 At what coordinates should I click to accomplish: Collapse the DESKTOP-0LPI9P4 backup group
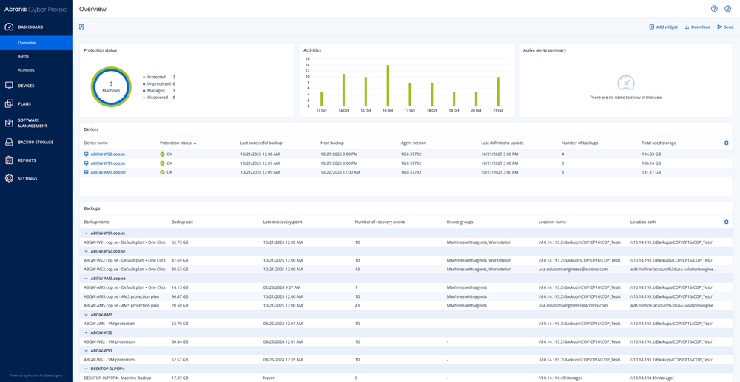86,369
